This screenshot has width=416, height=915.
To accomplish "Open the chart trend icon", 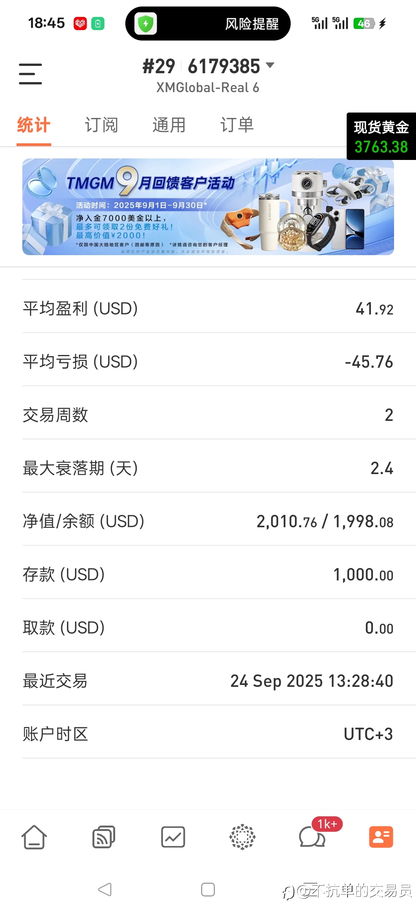I will tap(173, 837).
